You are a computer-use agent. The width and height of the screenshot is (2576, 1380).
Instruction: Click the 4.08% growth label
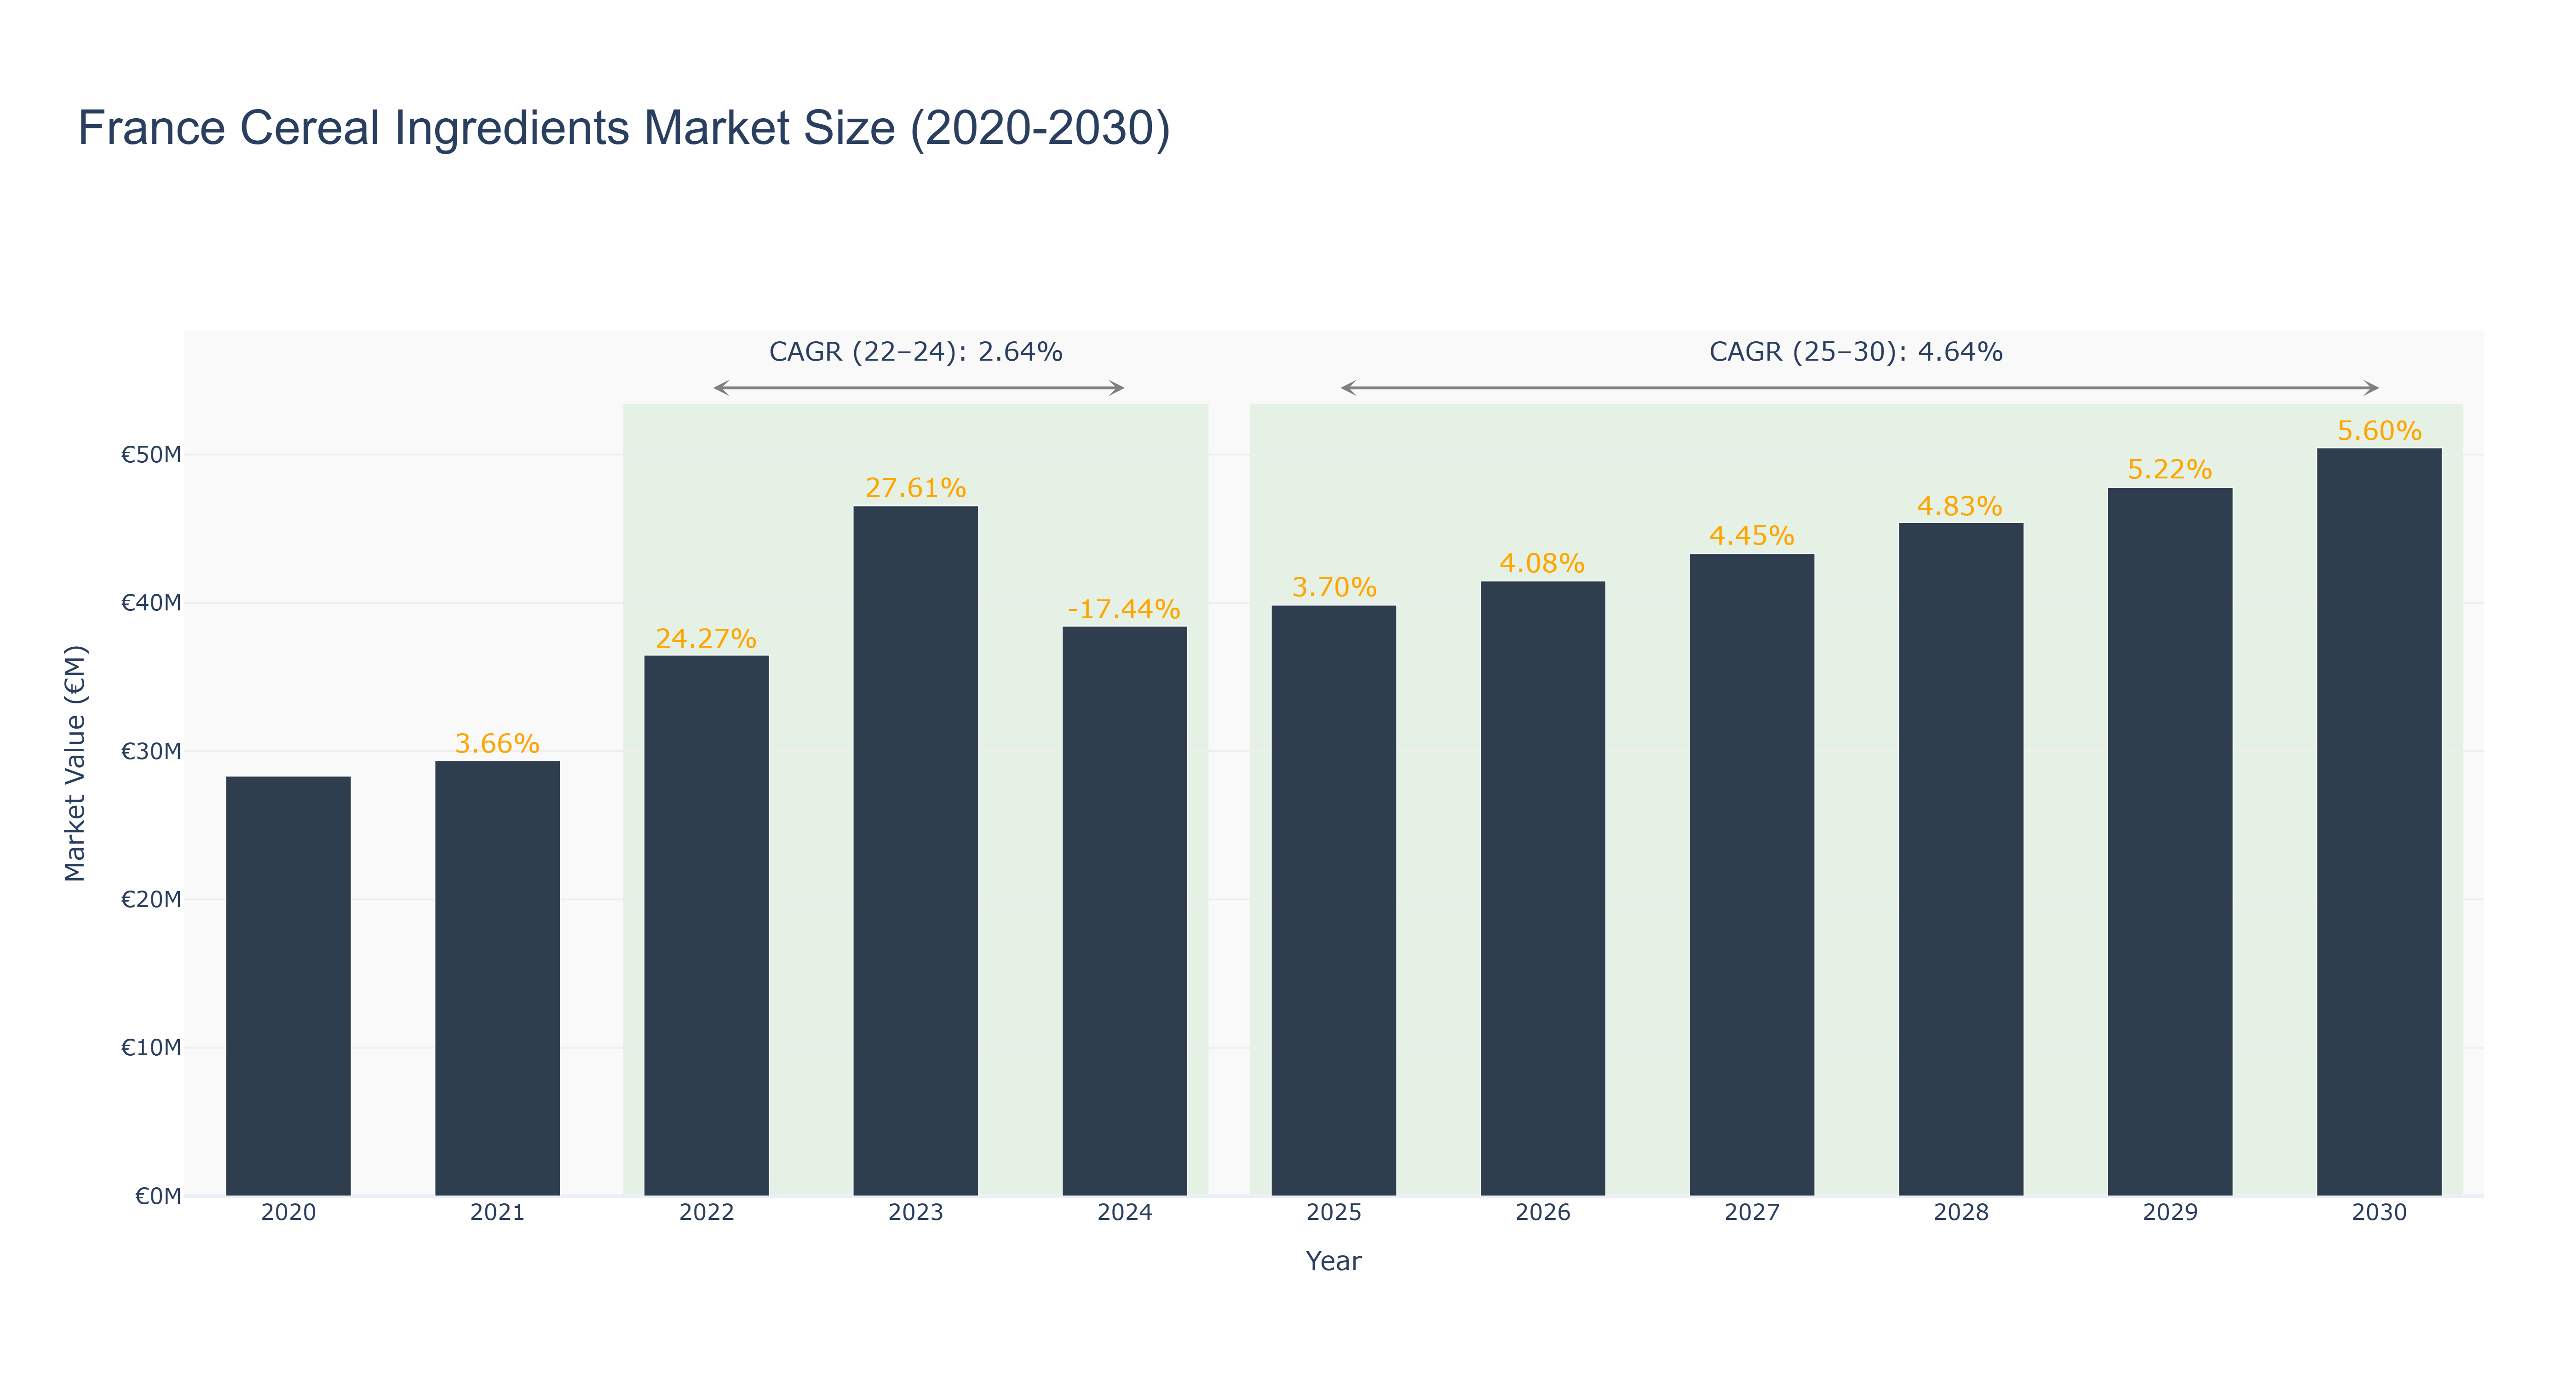(x=1542, y=563)
